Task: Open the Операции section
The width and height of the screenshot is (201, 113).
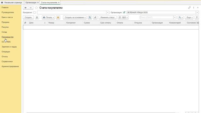Action: [6, 51]
